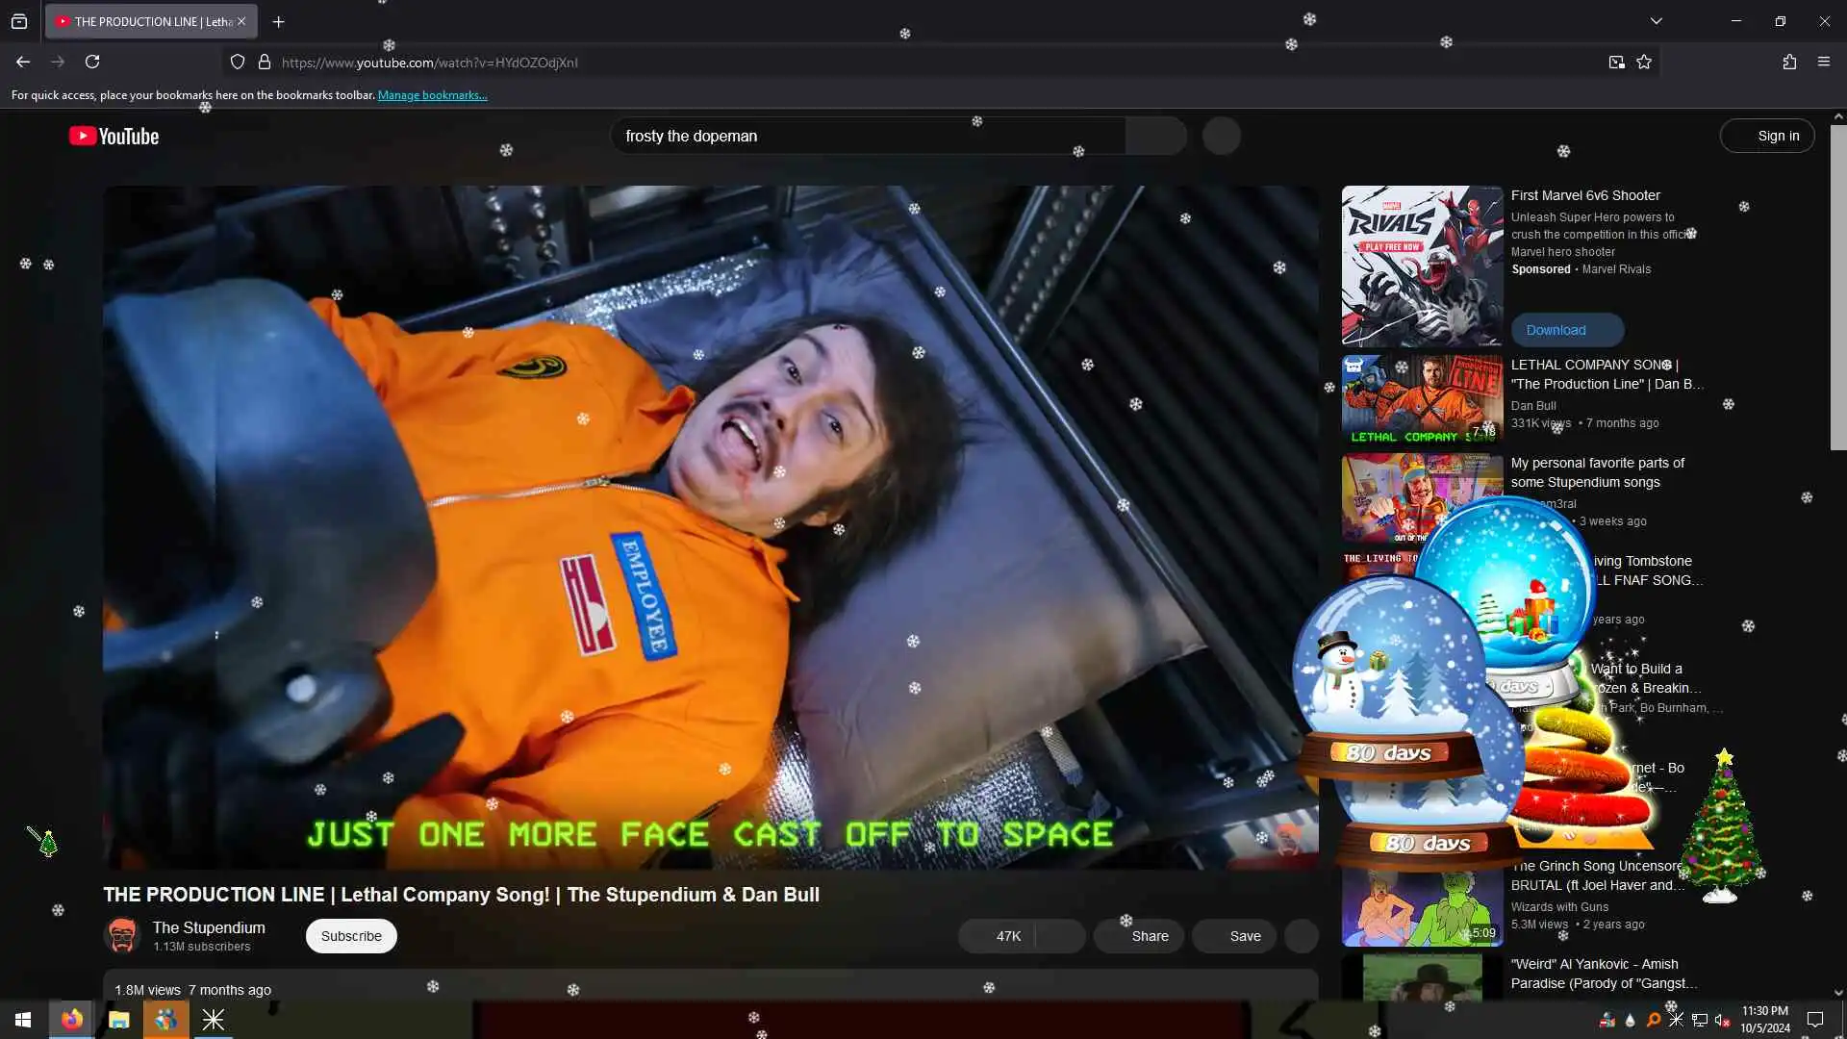
Task: Reload the page with the refresh icon
Action: tap(92, 62)
